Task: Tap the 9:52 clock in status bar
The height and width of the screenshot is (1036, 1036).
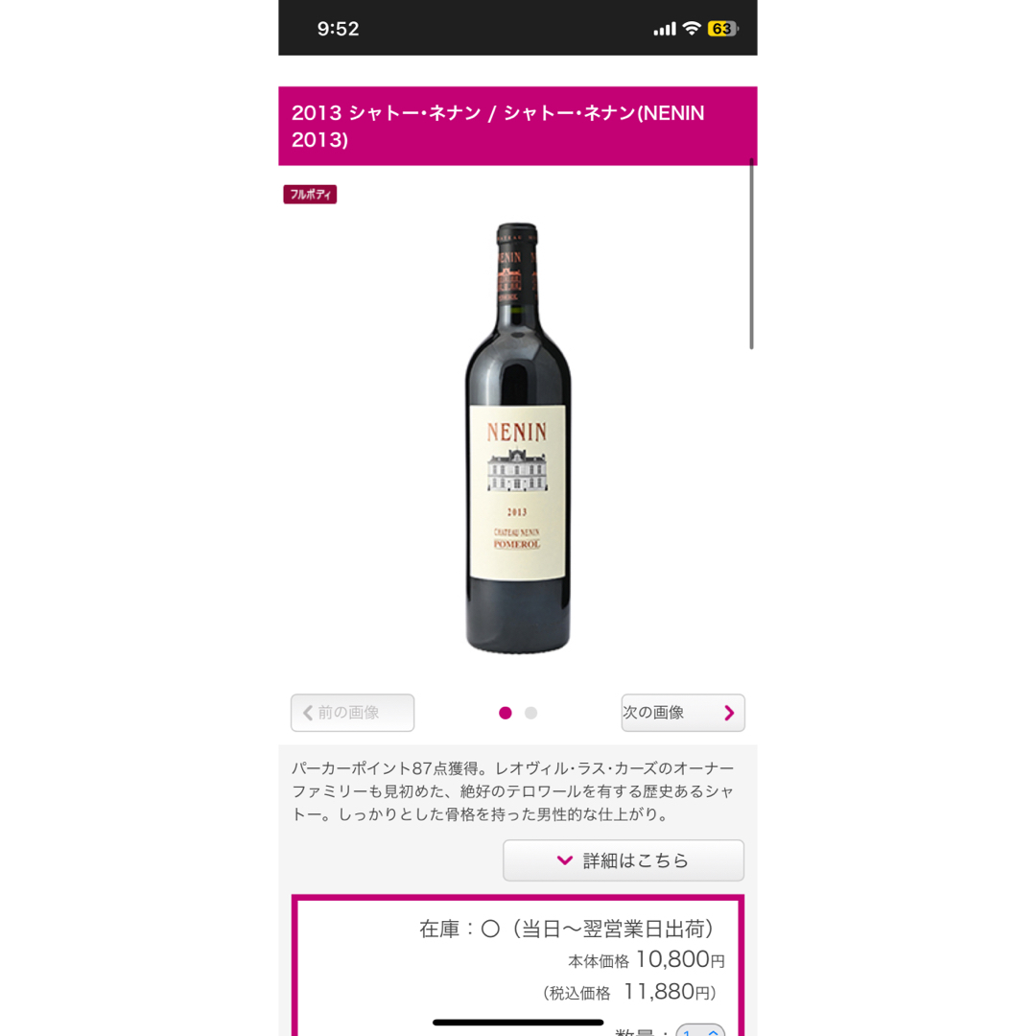Action: coord(338,29)
